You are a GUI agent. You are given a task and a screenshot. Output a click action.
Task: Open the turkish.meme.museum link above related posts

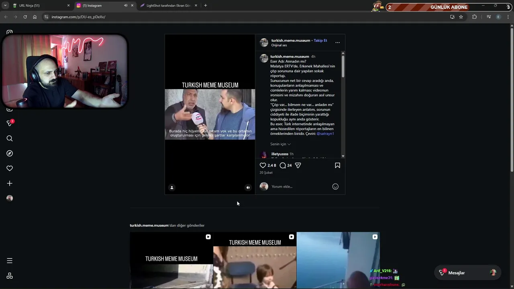pyautogui.click(x=149, y=226)
